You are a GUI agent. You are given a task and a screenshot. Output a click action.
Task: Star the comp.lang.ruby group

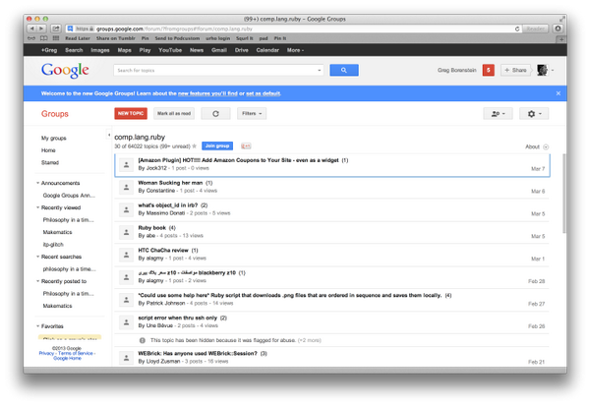pos(195,146)
